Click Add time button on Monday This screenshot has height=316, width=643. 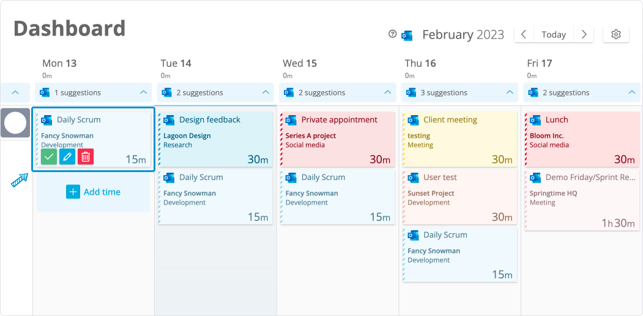(93, 192)
